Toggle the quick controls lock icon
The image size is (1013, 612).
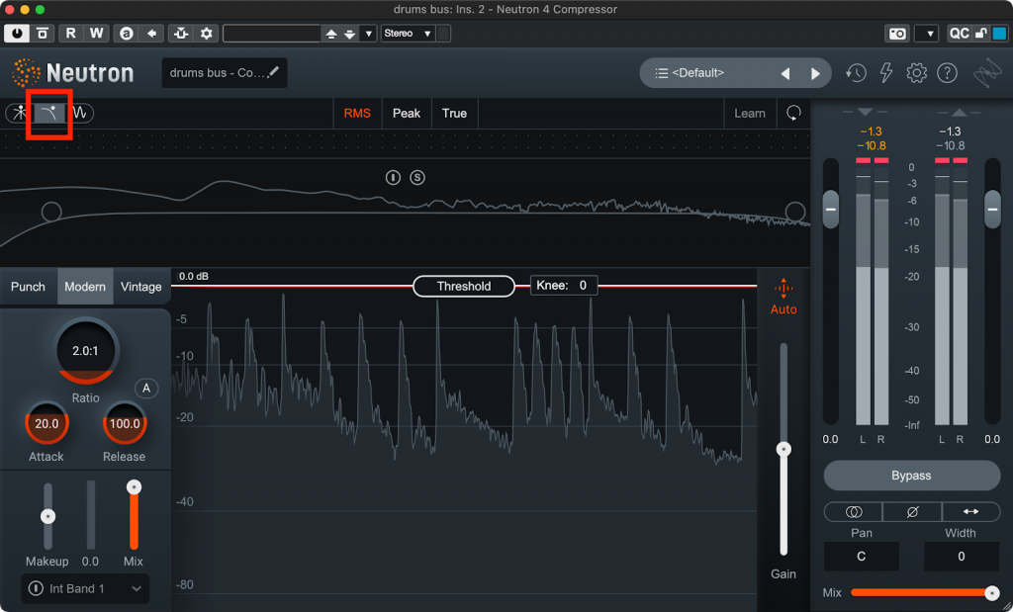pyautogui.click(x=980, y=33)
